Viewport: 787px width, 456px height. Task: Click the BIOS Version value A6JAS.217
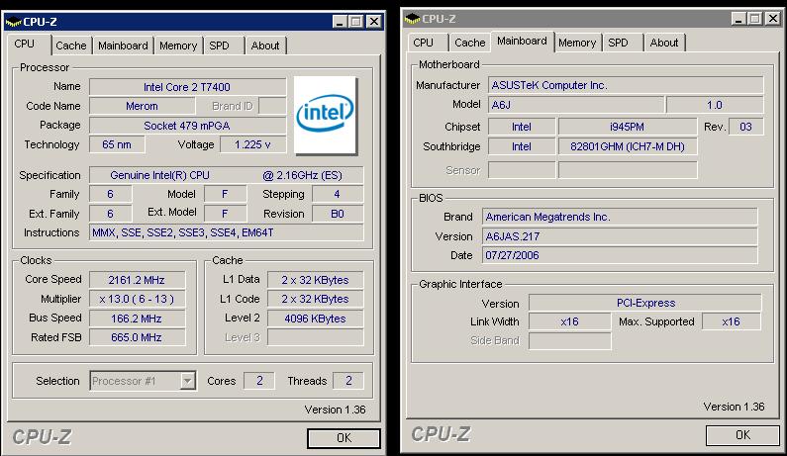(x=620, y=236)
